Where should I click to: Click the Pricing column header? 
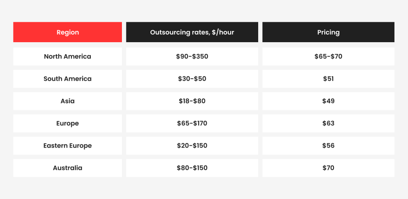pyautogui.click(x=328, y=32)
